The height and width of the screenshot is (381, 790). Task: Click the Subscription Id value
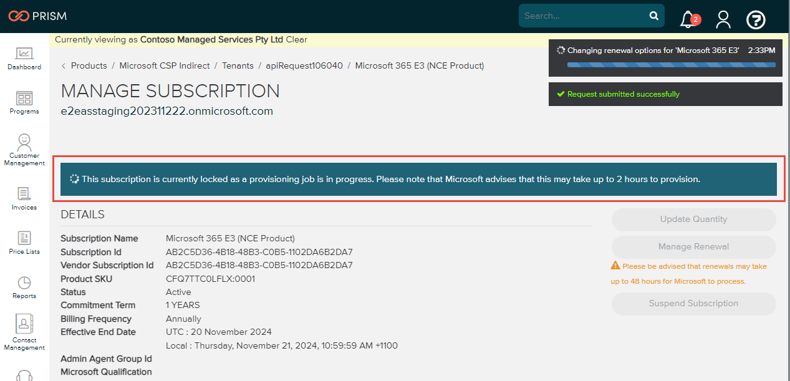(x=259, y=252)
